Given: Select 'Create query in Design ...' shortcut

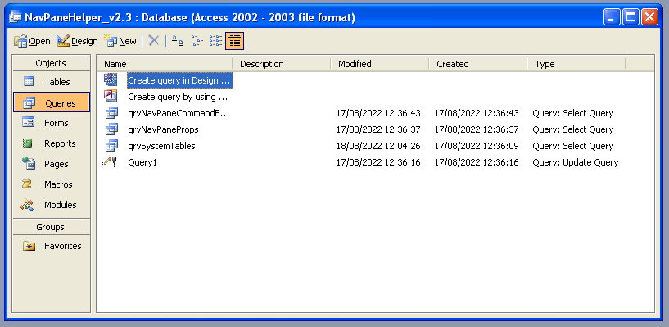Looking at the screenshot, I should [x=179, y=80].
